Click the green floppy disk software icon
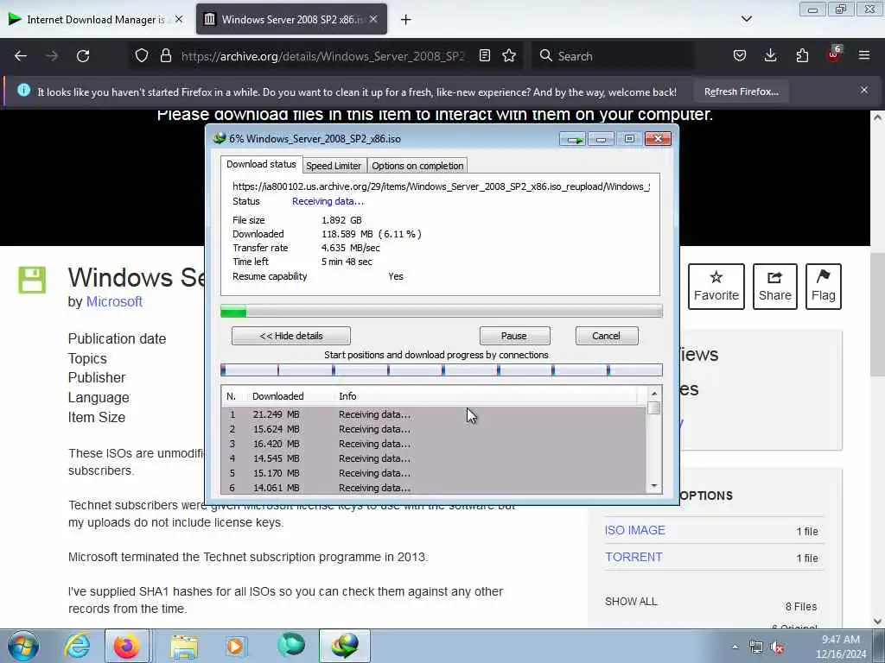885x663 pixels. coord(32,280)
